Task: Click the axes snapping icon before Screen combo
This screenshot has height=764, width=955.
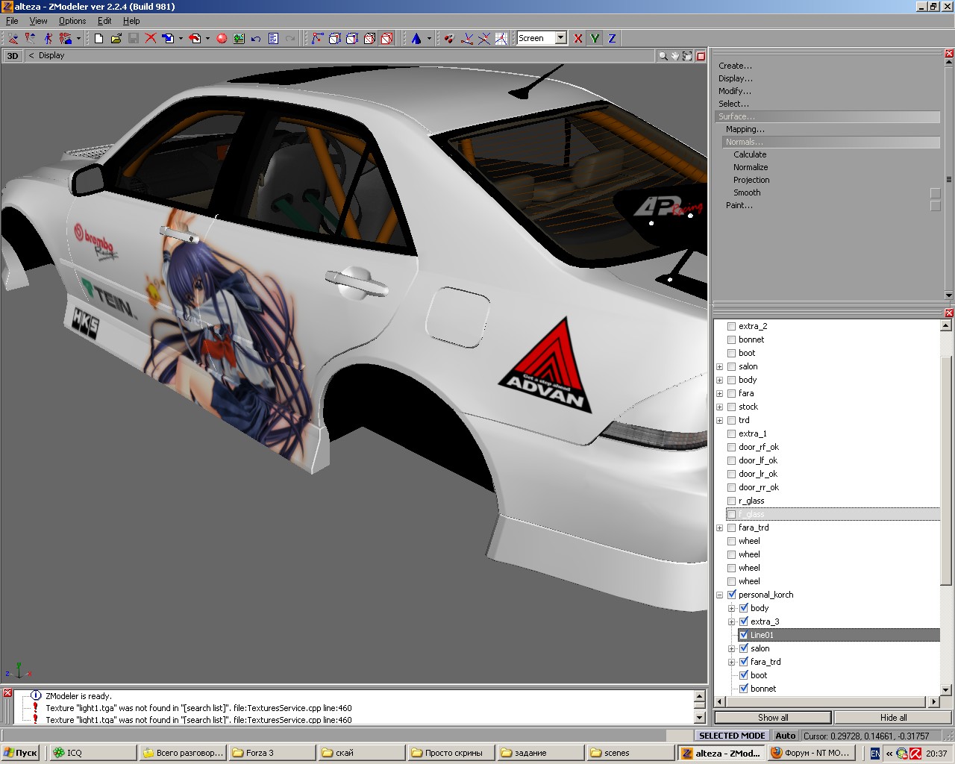Action: [501, 38]
